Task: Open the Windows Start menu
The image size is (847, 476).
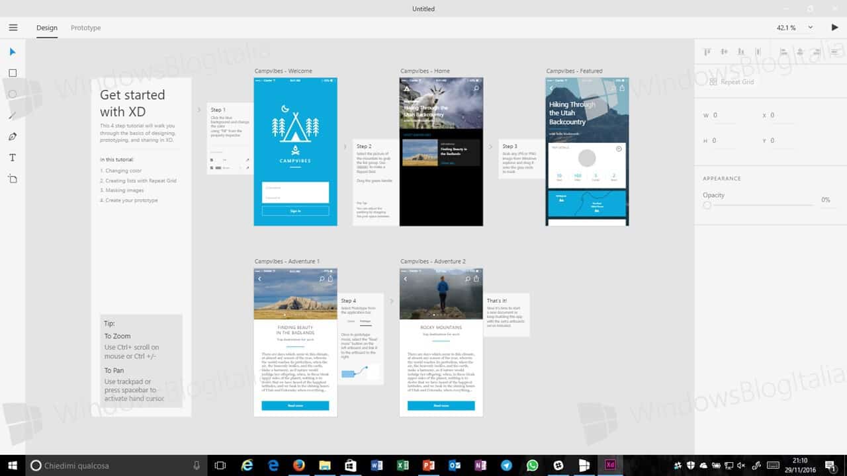Action: coord(12,465)
